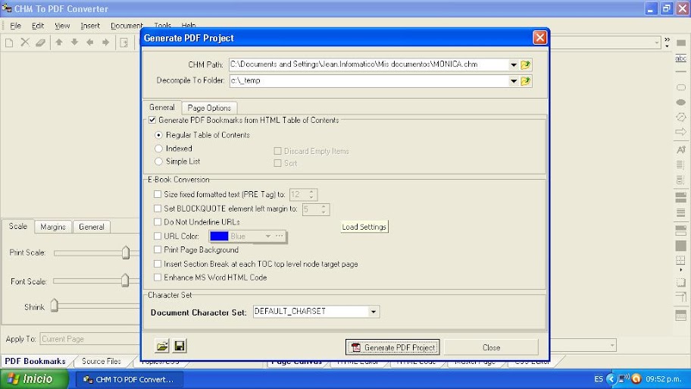691x389 pixels.
Task: Enable Insert Section Break at each TOC checkbox
Action: coord(158,264)
